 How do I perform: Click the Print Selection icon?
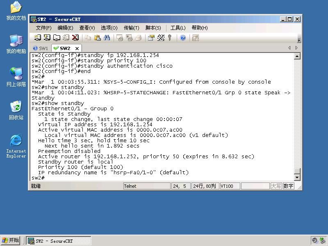[x=129, y=38]
